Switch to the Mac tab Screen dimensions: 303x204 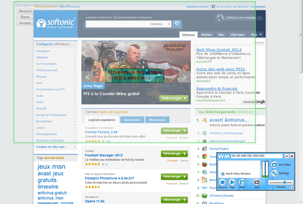click(221, 35)
